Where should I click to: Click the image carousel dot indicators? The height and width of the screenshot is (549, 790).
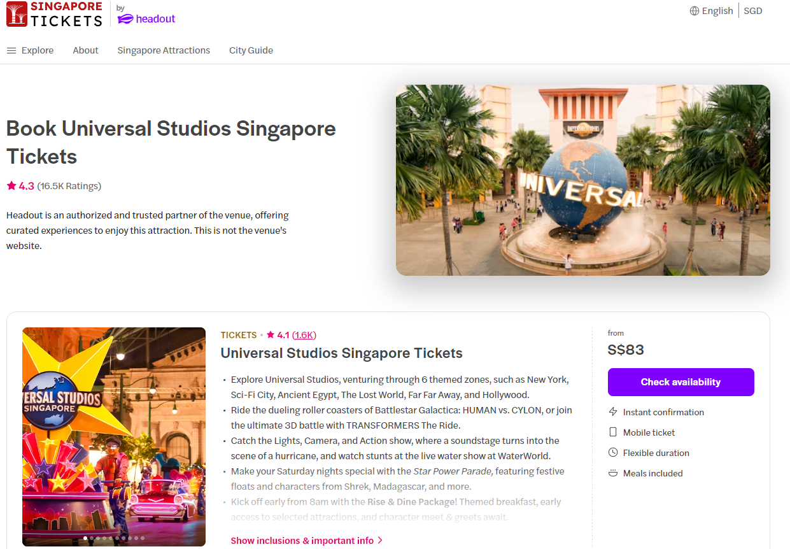(x=114, y=538)
